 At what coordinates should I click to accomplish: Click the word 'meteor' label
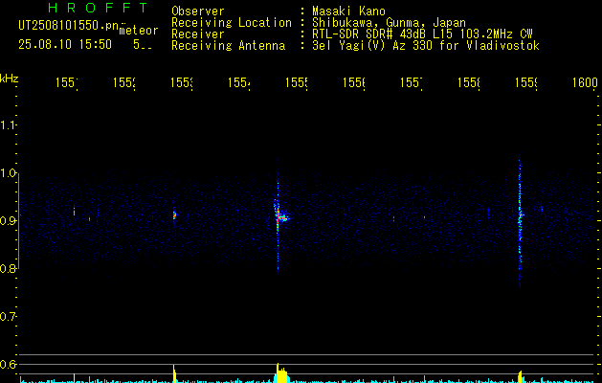point(139,31)
